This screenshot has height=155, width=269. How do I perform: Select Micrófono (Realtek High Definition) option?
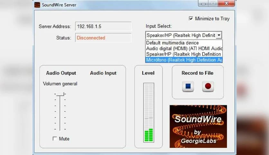(x=184, y=60)
